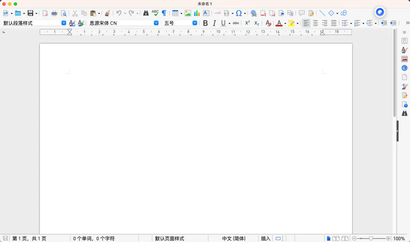Open the underline style dropdown arrow
The width and height of the screenshot is (410, 242).
(229, 24)
